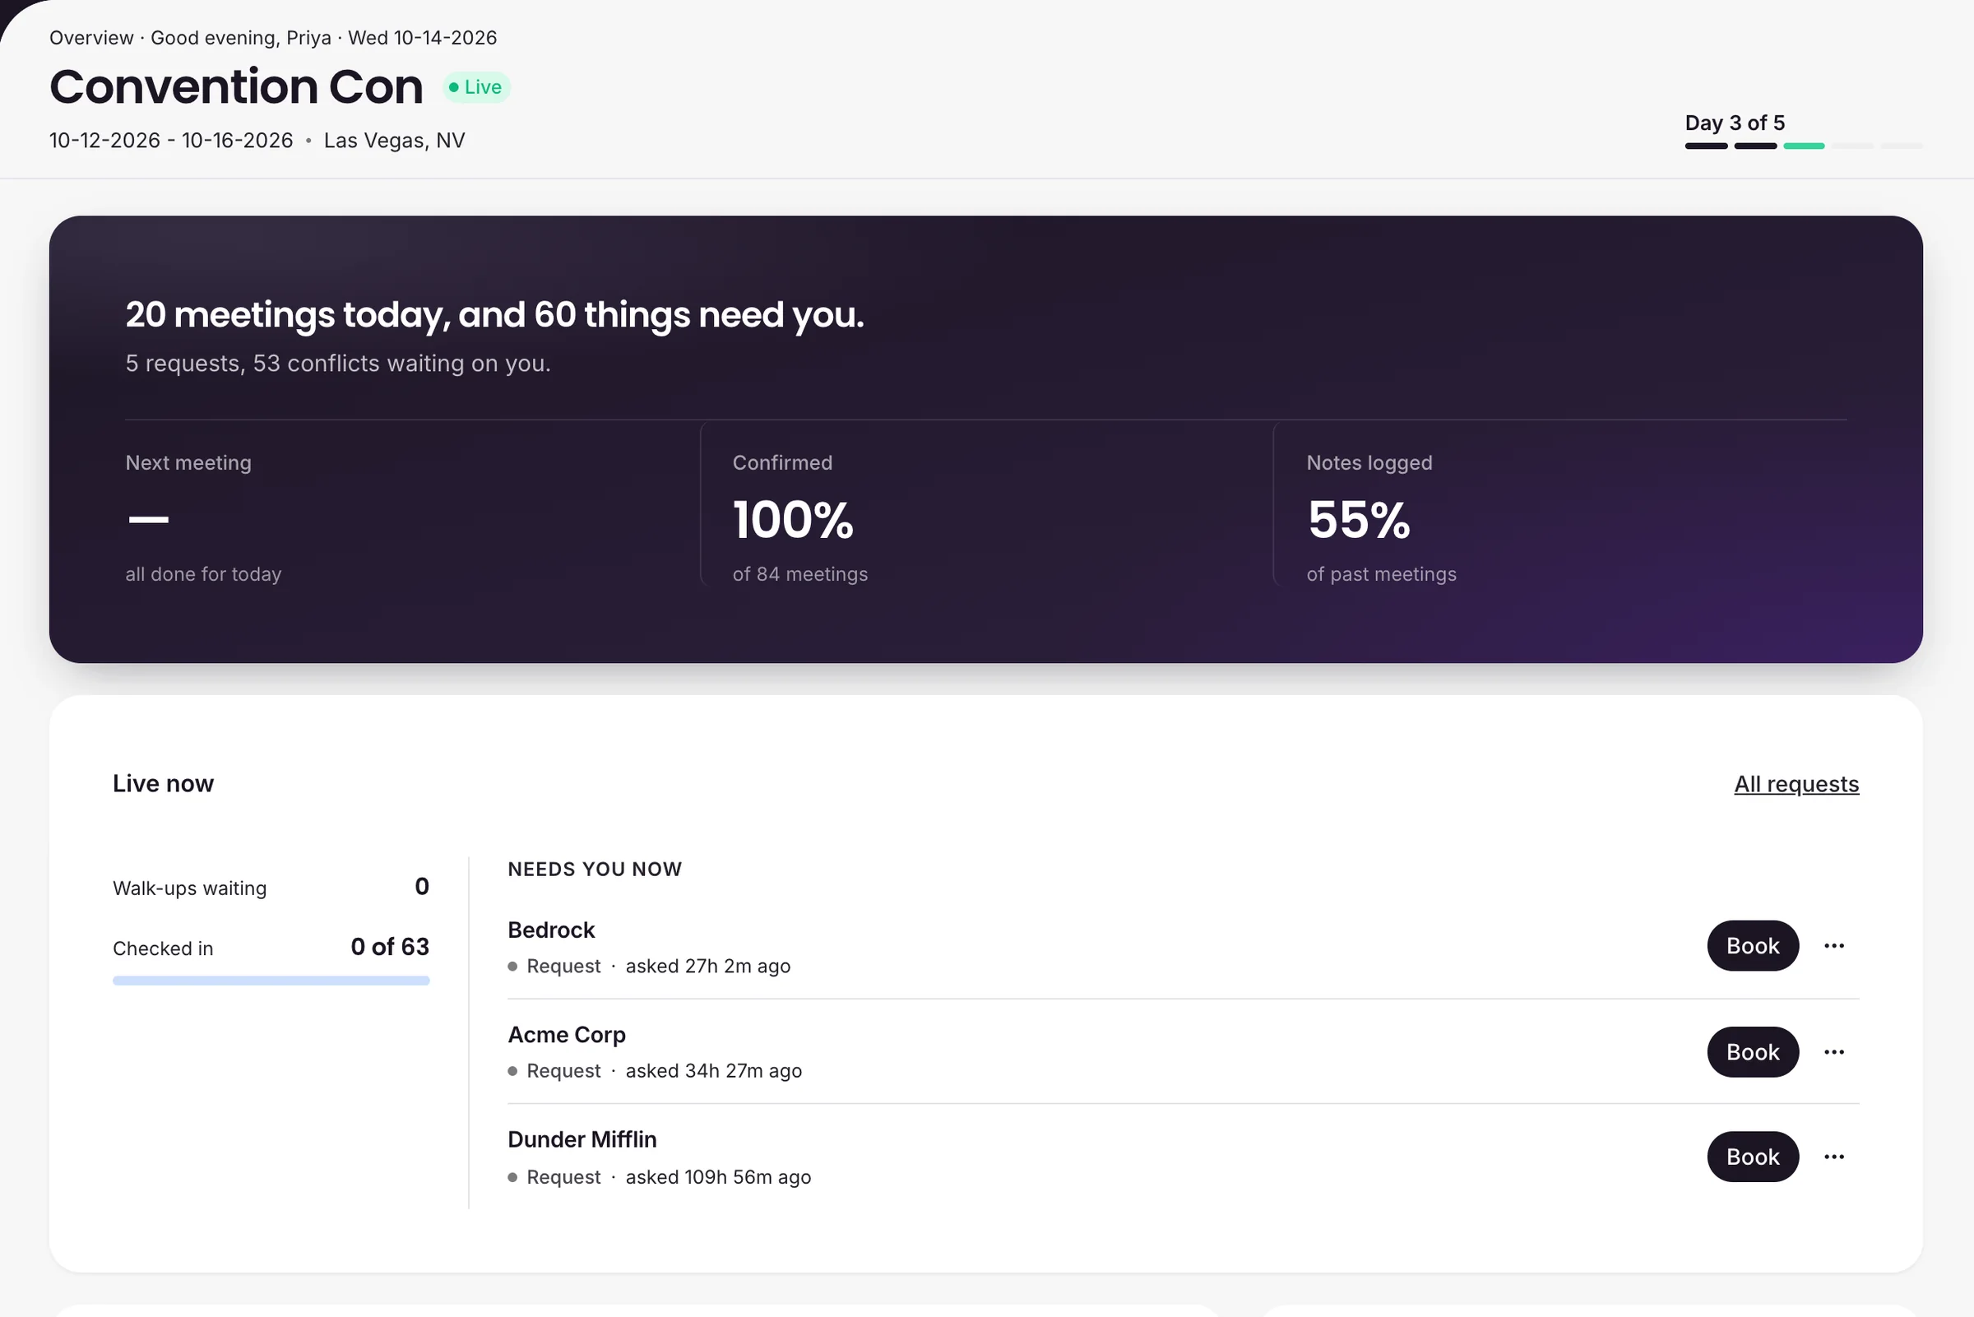Click the 'of past meetings' caption

pos(1381,574)
